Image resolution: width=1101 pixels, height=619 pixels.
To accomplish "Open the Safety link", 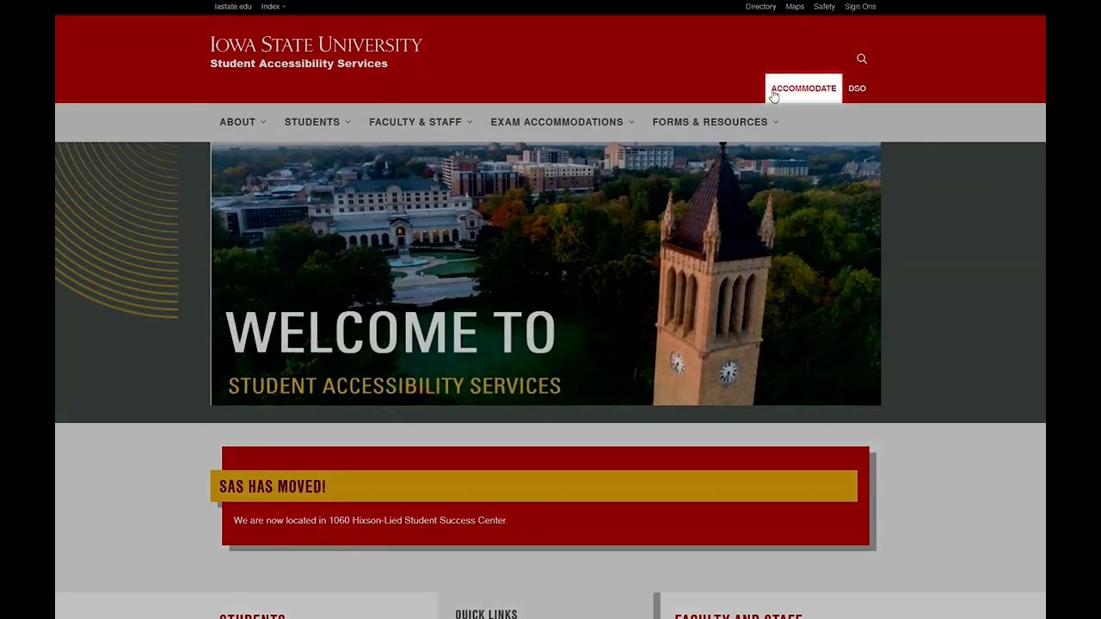I will point(824,6).
